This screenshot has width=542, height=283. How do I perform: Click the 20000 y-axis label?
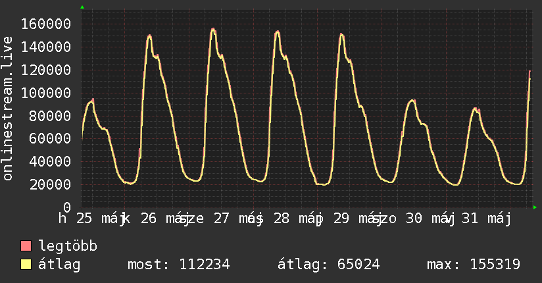[50, 184]
